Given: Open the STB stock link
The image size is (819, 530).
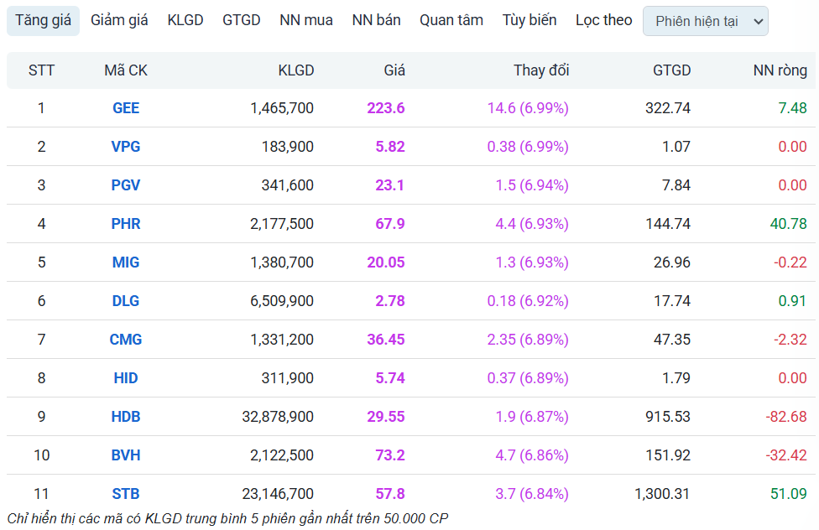Looking at the screenshot, I should click(126, 494).
